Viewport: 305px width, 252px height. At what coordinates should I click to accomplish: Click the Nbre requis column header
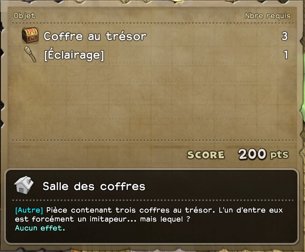click(x=268, y=16)
